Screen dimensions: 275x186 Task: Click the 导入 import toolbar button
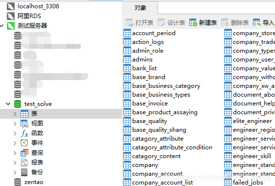point(264,22)
